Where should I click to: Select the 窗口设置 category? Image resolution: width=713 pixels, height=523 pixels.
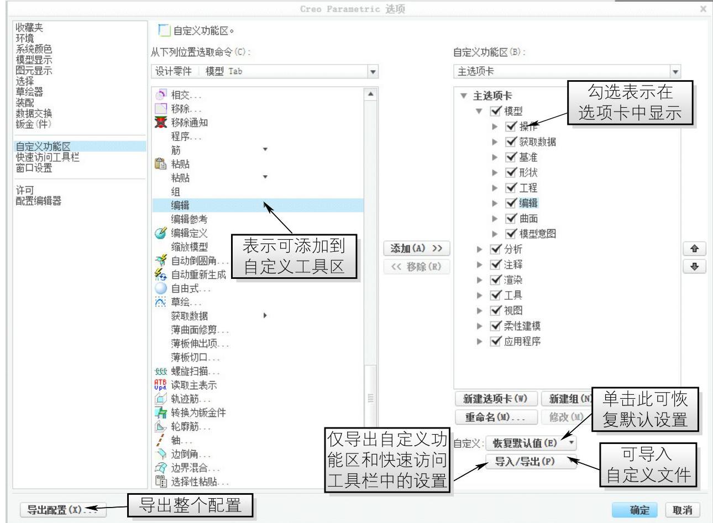pos(34,168)
